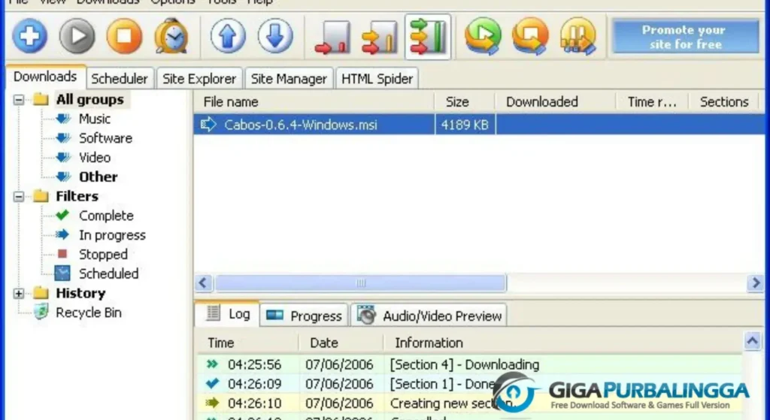Select the 04:25:56 Section 4 Downloading log entry

[470, 364]
